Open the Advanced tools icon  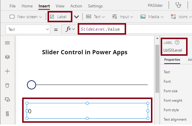[x=7, y=114]
